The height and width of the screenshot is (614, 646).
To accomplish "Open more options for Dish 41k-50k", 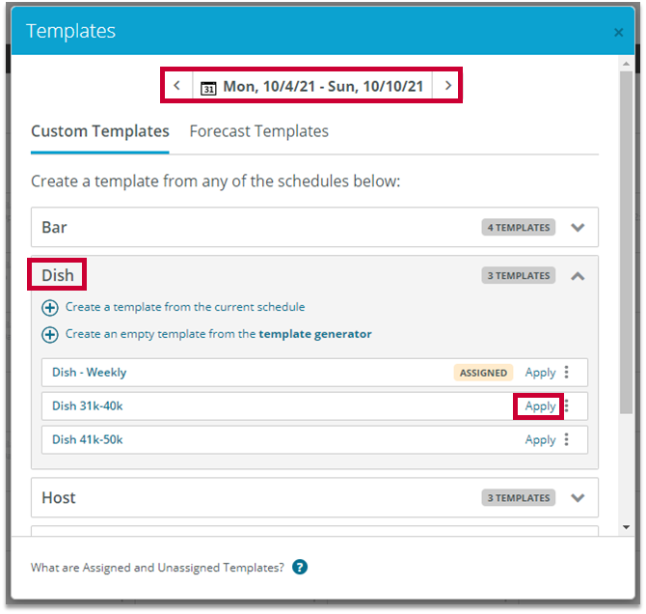I will pyautogui.click(x=567, y=440).
